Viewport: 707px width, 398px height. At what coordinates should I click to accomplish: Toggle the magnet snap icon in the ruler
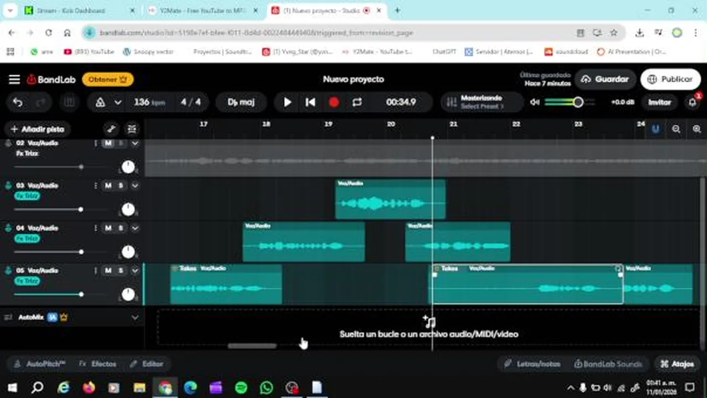click(x=656, y=129)
